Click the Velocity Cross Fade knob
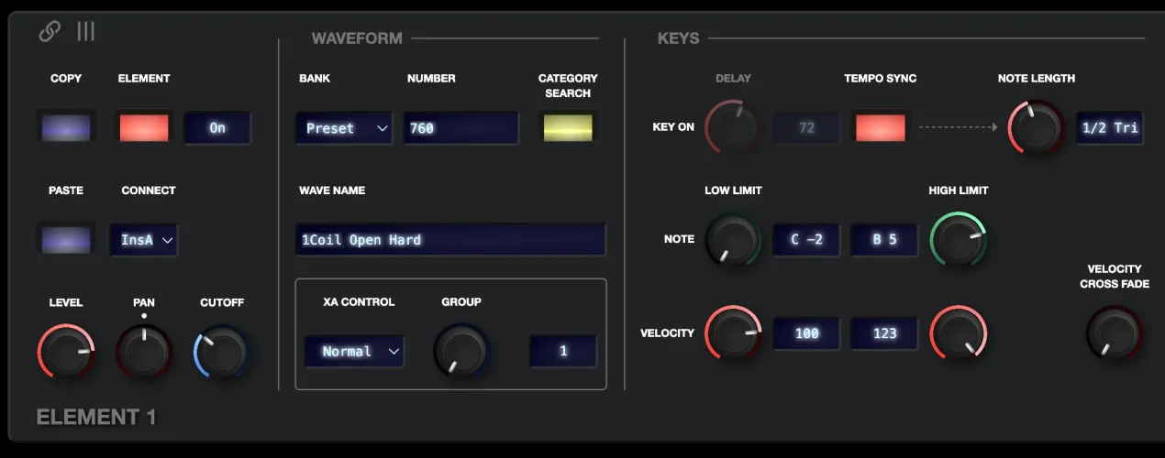 pos(1114,332)
